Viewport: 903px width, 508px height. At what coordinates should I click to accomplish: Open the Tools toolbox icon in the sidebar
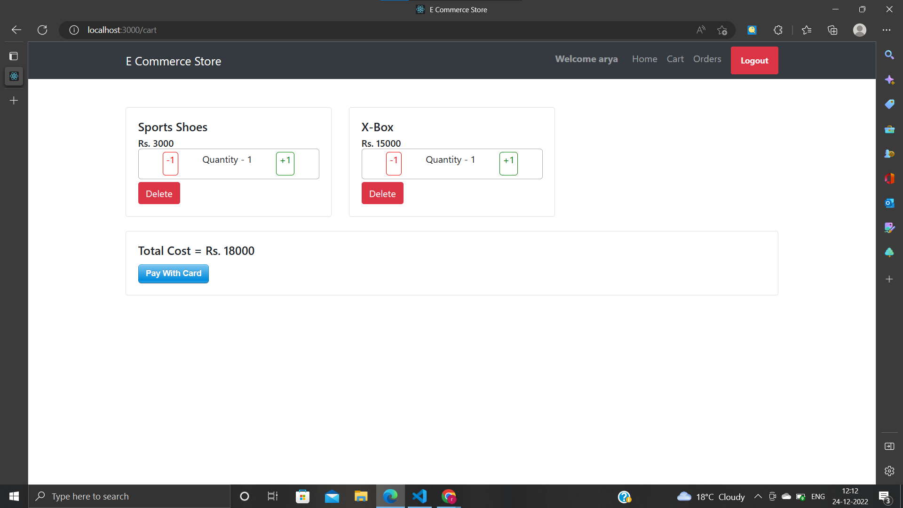(x=889, y=129)
